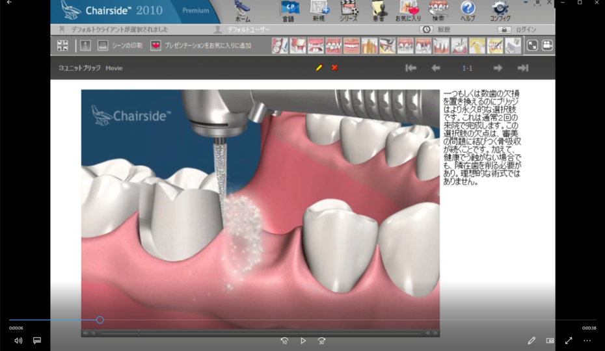Click the yellow pencil edit icon
Image resolution: width=605 pixels, height=351 pixels.
pyautogui.click(x=319, y=68)
